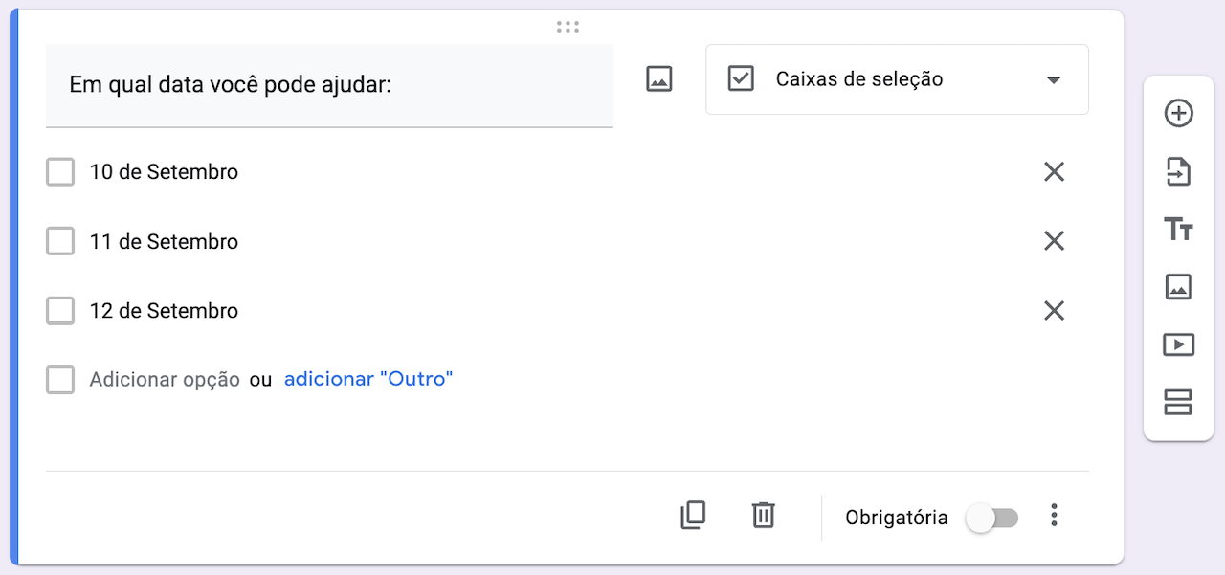Select the 12 de Setembro checkbox
The image size is (1225, 575).
(x=60, y=311)
